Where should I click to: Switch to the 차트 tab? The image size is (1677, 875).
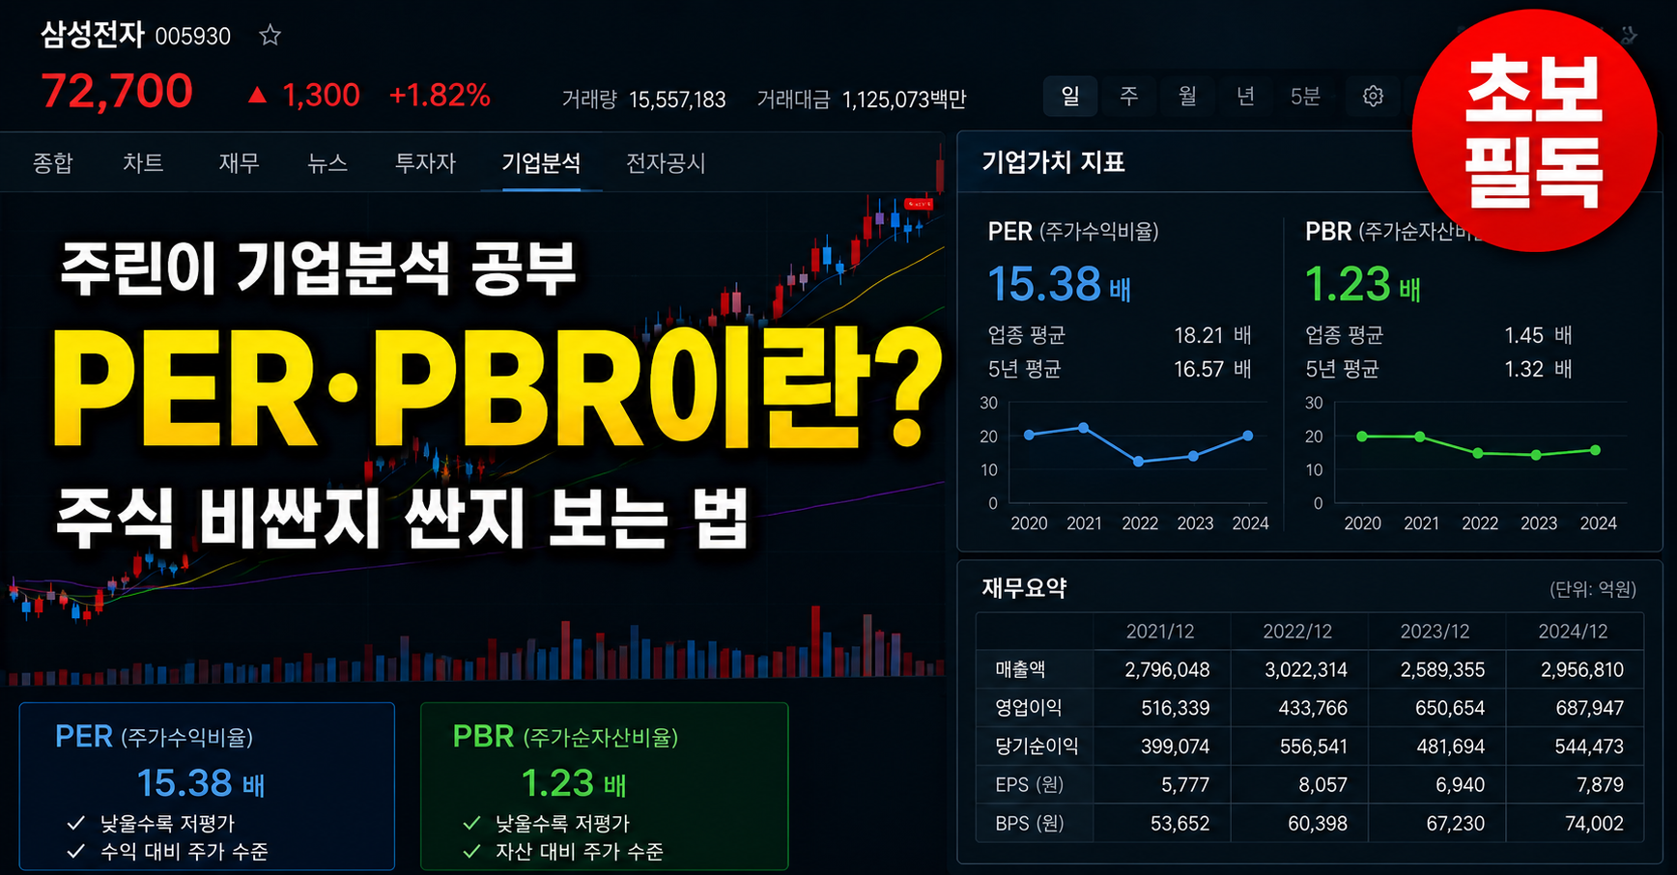click(143, 162)
